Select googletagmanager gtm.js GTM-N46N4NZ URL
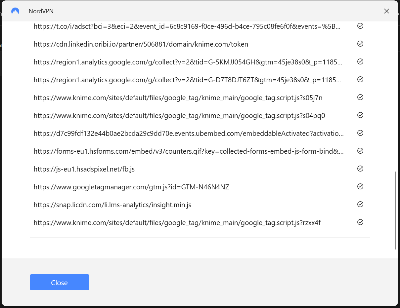Viewport: 400px width, 308px height. 131,187
